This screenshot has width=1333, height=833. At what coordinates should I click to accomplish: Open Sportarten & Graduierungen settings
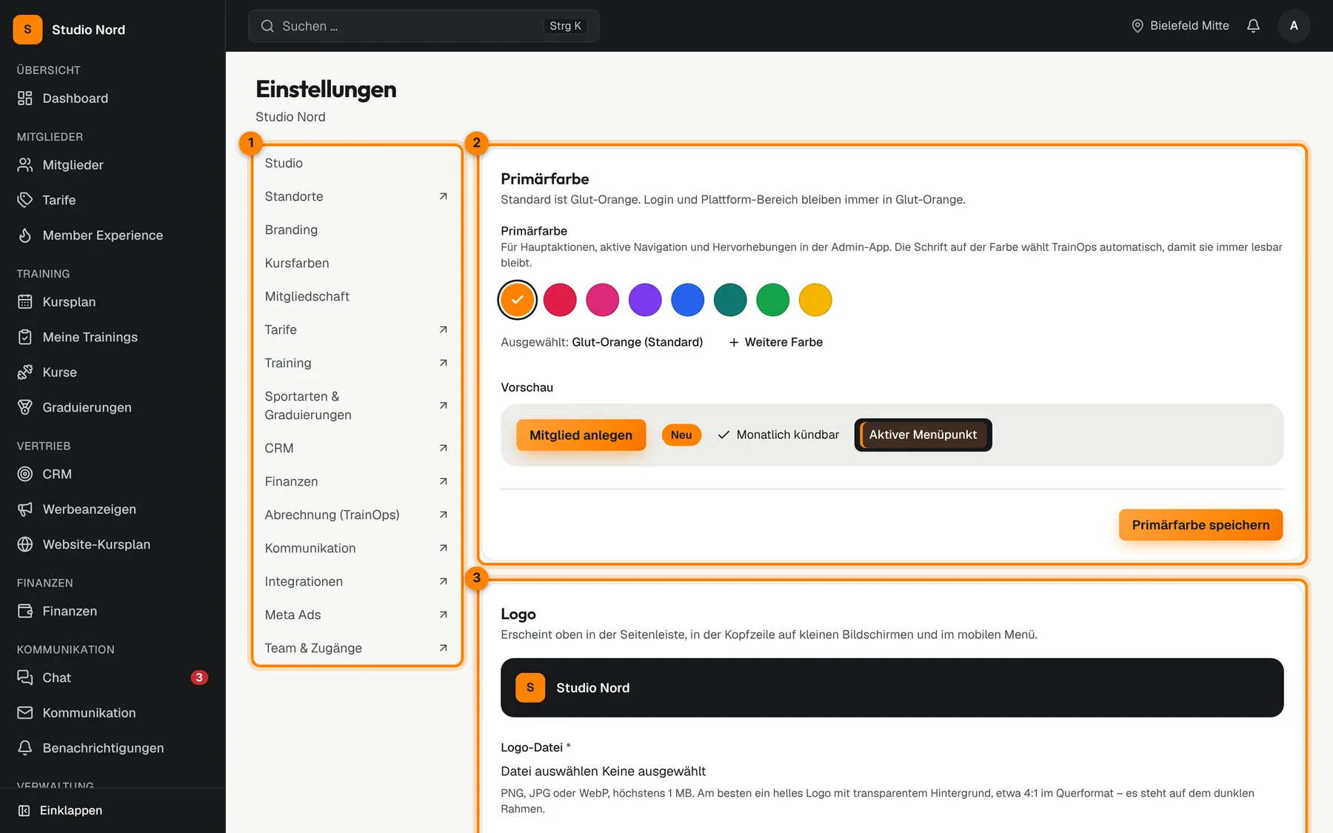(357, 406)
